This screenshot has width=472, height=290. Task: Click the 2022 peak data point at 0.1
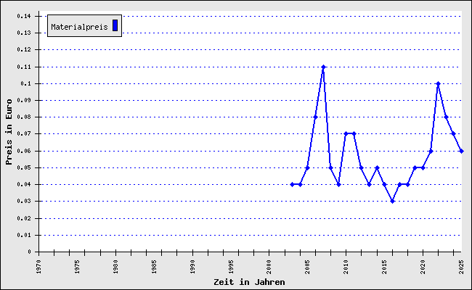click(438, 83)
